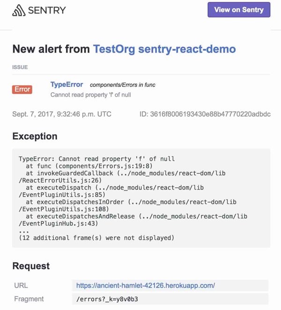Click the 12 additional frames notice
Image resolution: width=281 pixels, height=310 pixels.
pos(96,238)
